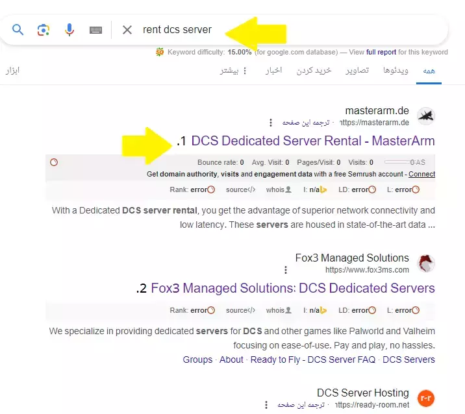The height and width of the screenshot is (414, 465).
Task: View masterarm source code link
Action: pyautogui.click(x=240, y=189)
